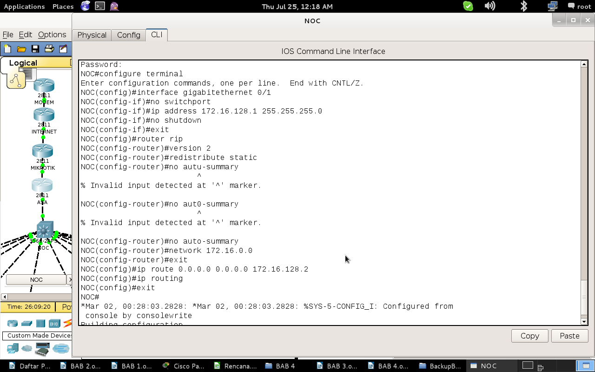Click the New file icon in toolbar
595x372 pixels.
click(x=7, y=49)
